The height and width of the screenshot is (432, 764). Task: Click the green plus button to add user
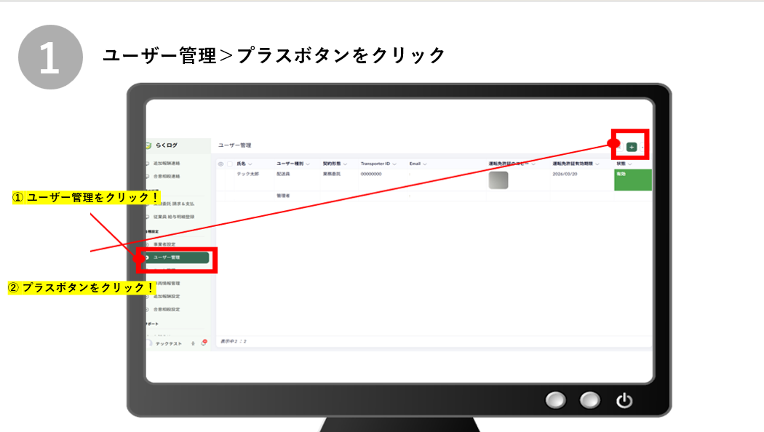632,147
